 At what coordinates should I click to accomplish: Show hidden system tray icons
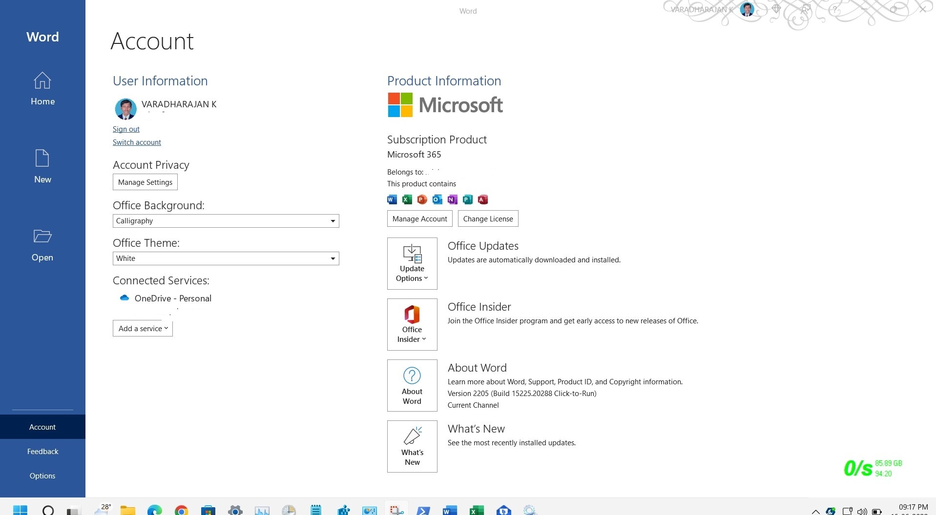coord(815,511)
